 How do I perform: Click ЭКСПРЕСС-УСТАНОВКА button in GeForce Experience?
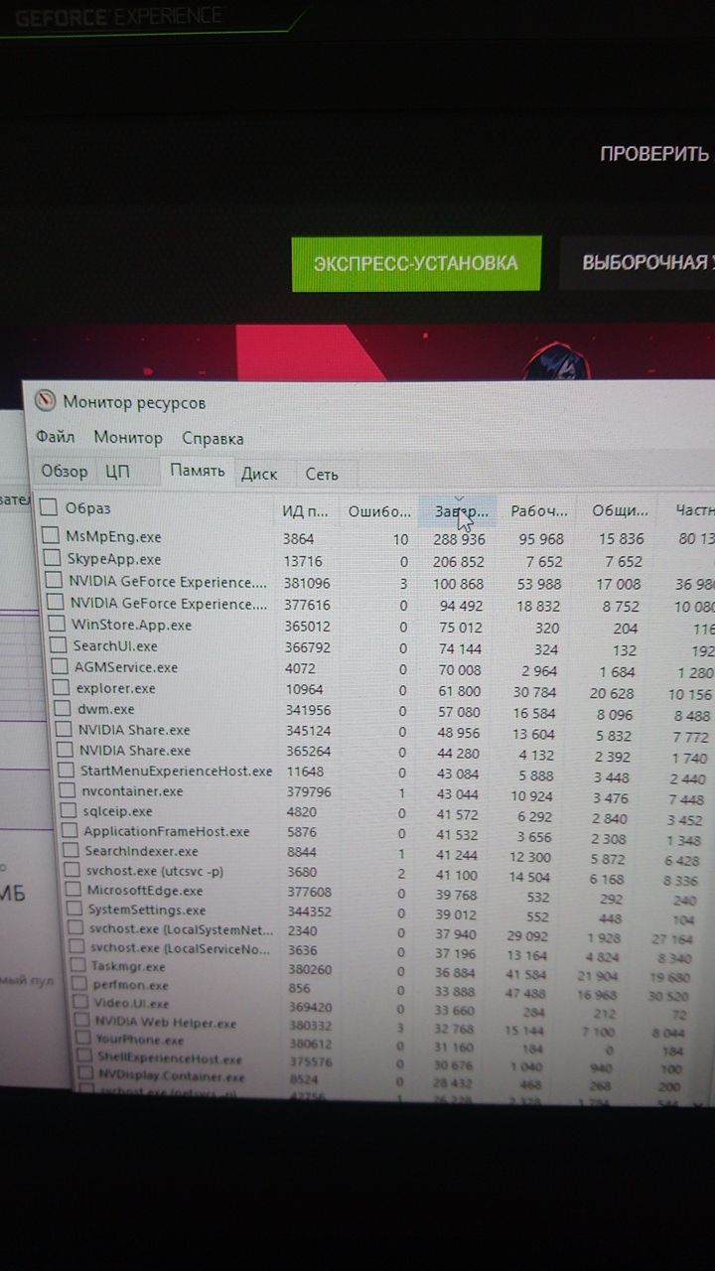(x=416, y=263)
